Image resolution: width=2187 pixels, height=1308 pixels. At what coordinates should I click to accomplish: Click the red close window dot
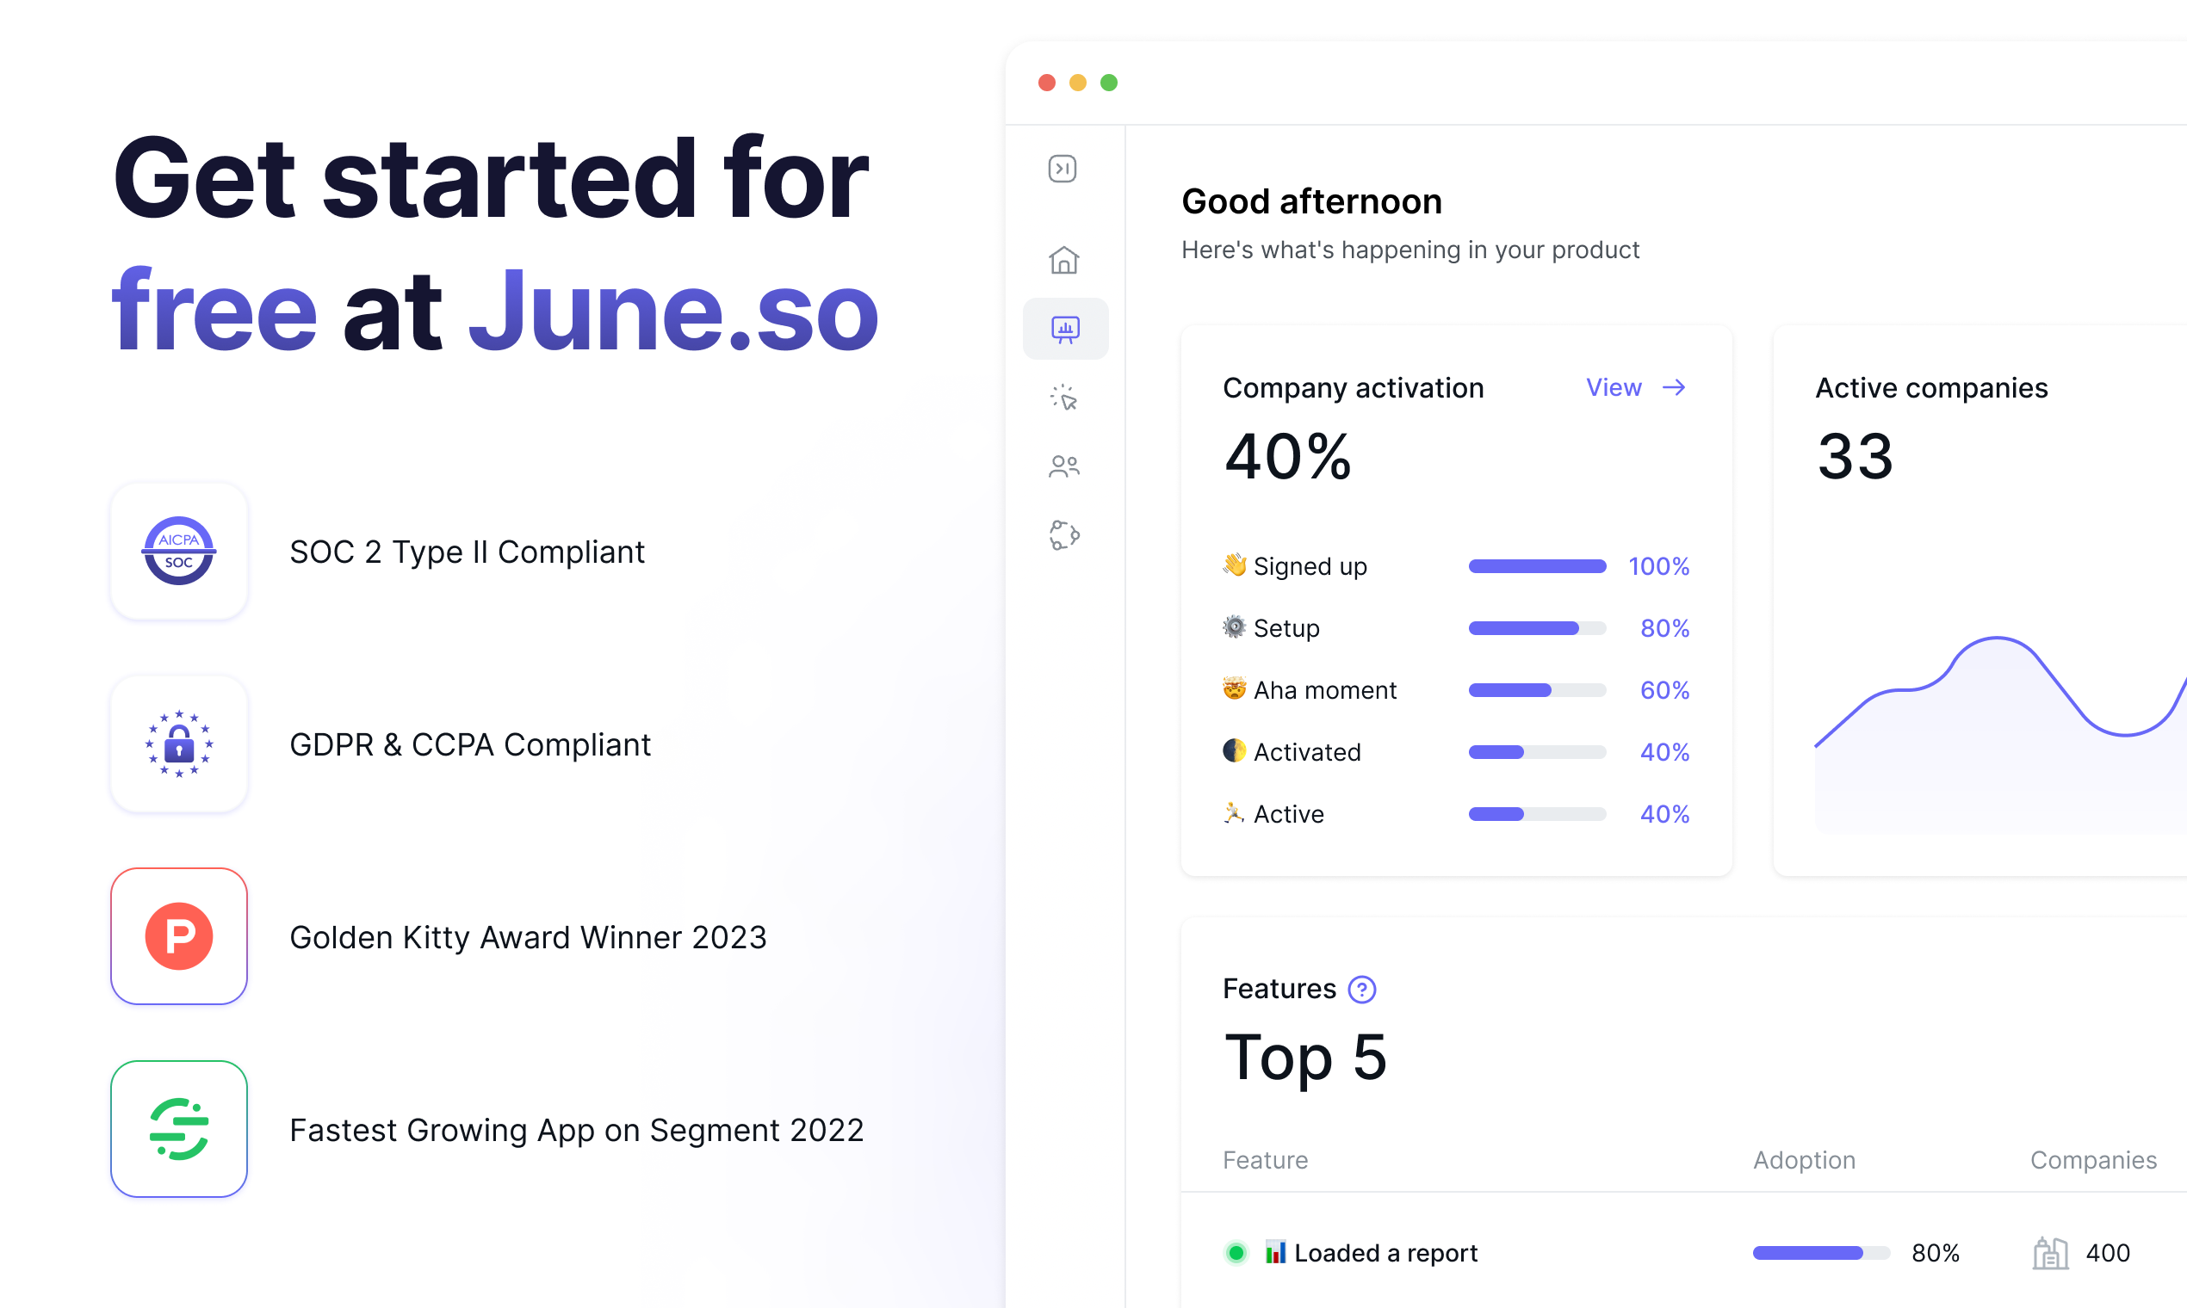1047,82
